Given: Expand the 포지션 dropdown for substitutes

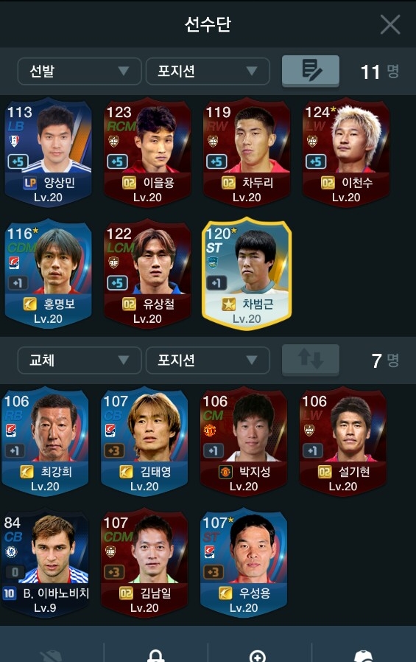Looking at the screenshot, I should [208, 360].
